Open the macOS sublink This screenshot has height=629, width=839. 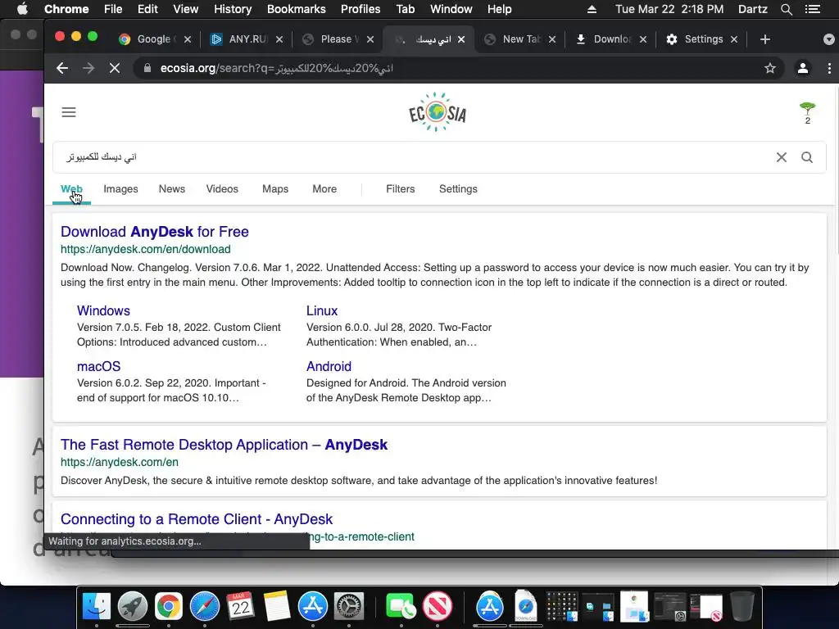click(99, 366)
